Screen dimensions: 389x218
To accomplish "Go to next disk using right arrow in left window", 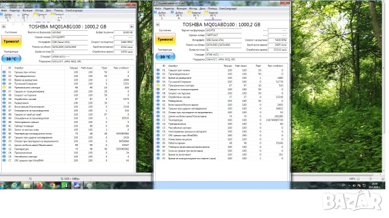I will pos(132,26).
